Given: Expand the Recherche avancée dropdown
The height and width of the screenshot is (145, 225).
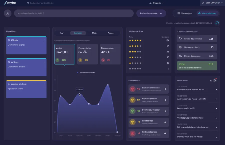Looking at the screenshot, I should 151,13.
